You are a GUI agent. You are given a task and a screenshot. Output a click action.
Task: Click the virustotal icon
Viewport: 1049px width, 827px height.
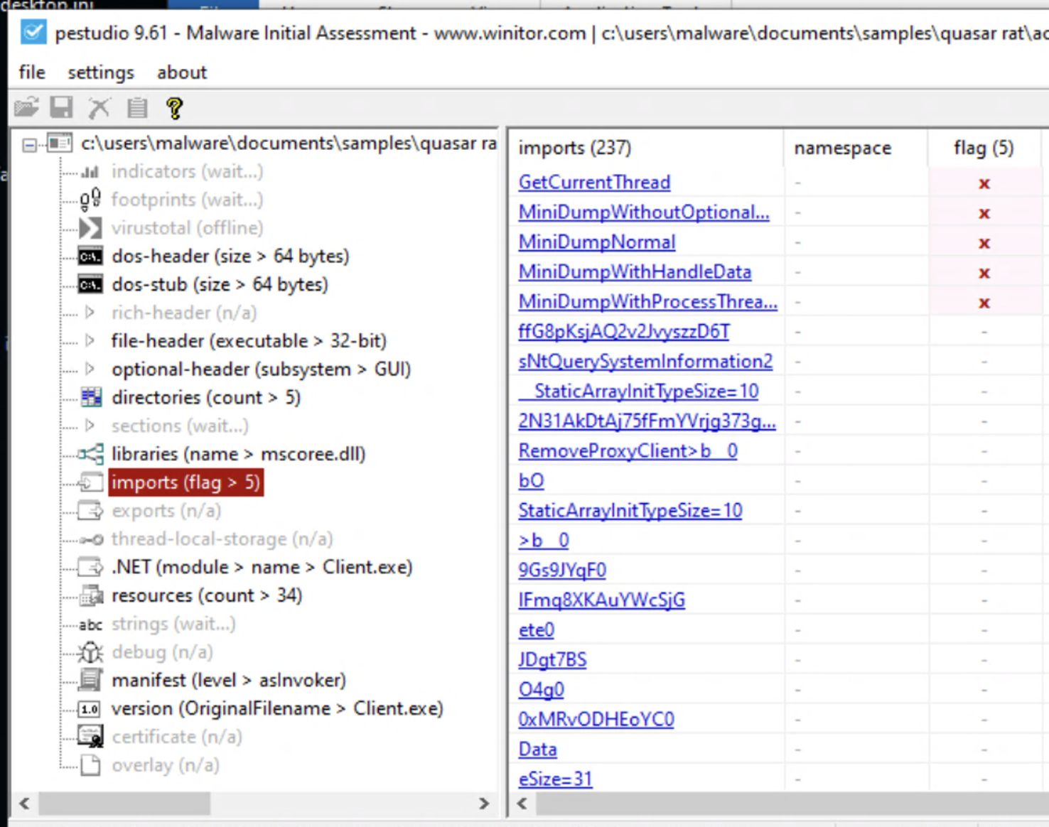click(90, 228)
